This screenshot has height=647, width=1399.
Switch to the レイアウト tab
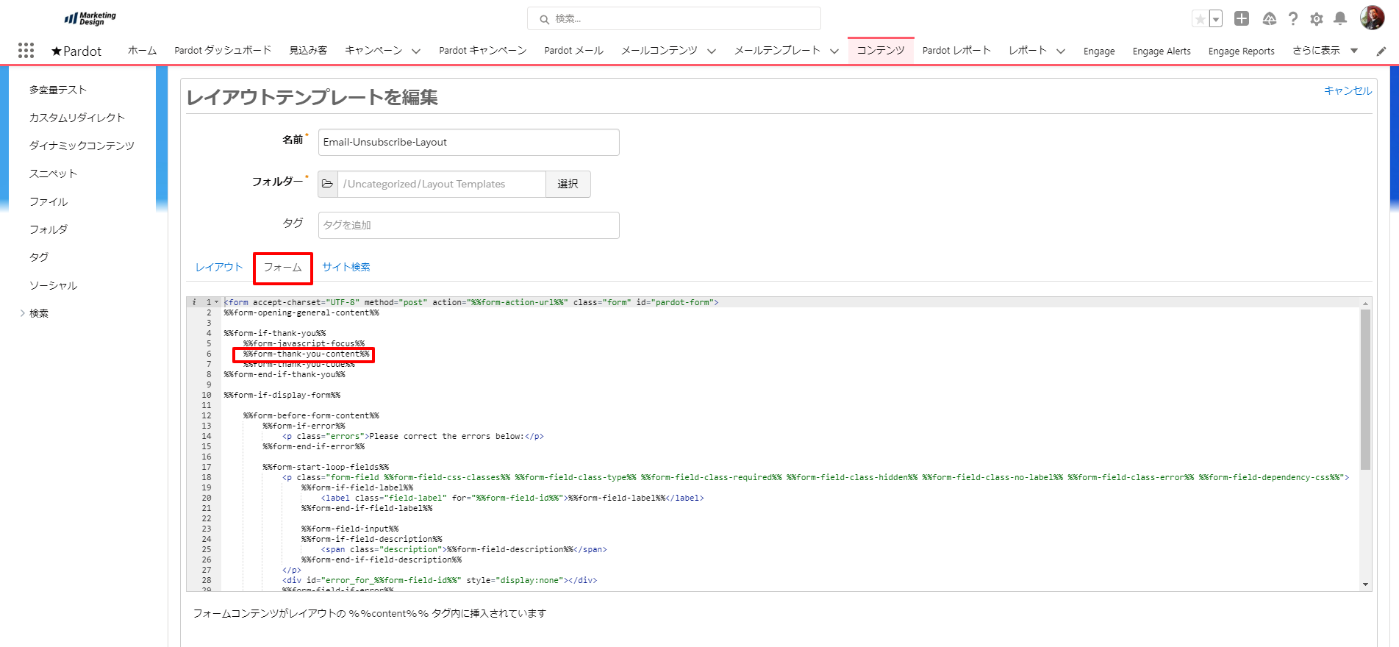(x=218, y=267)
